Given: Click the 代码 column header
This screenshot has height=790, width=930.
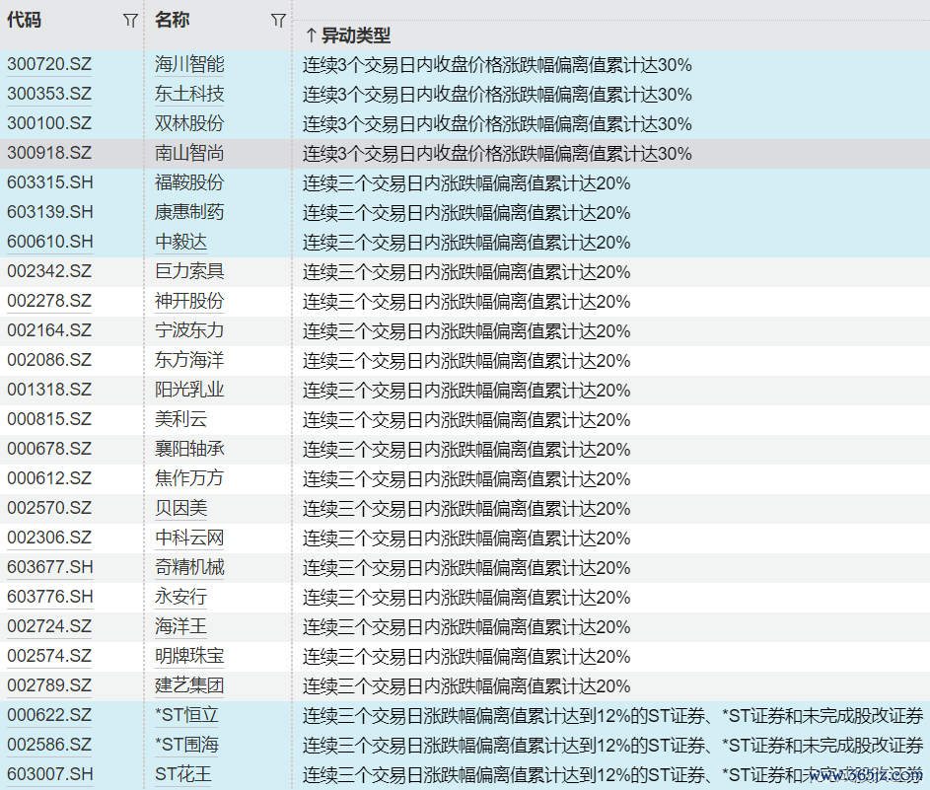Looking at the screenshot, I should coord(25,20).
